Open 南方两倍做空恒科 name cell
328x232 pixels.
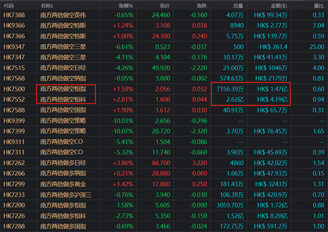[63, 99]
